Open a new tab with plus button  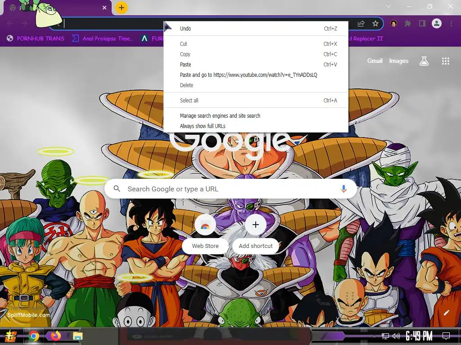tap(122, 8)
